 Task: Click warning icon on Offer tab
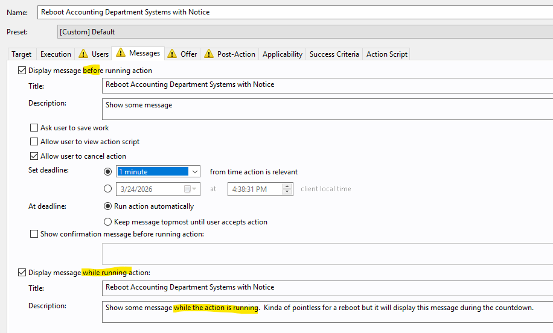[172, 54]
